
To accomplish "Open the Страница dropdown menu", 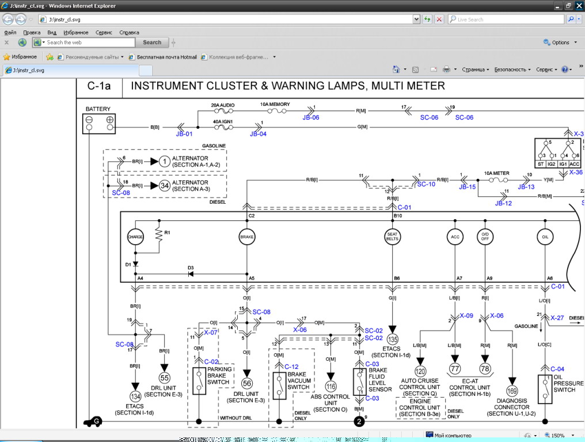I will [475, 70].
